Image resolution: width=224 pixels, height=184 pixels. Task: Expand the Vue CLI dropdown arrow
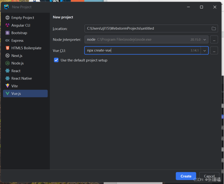[205, 50]
